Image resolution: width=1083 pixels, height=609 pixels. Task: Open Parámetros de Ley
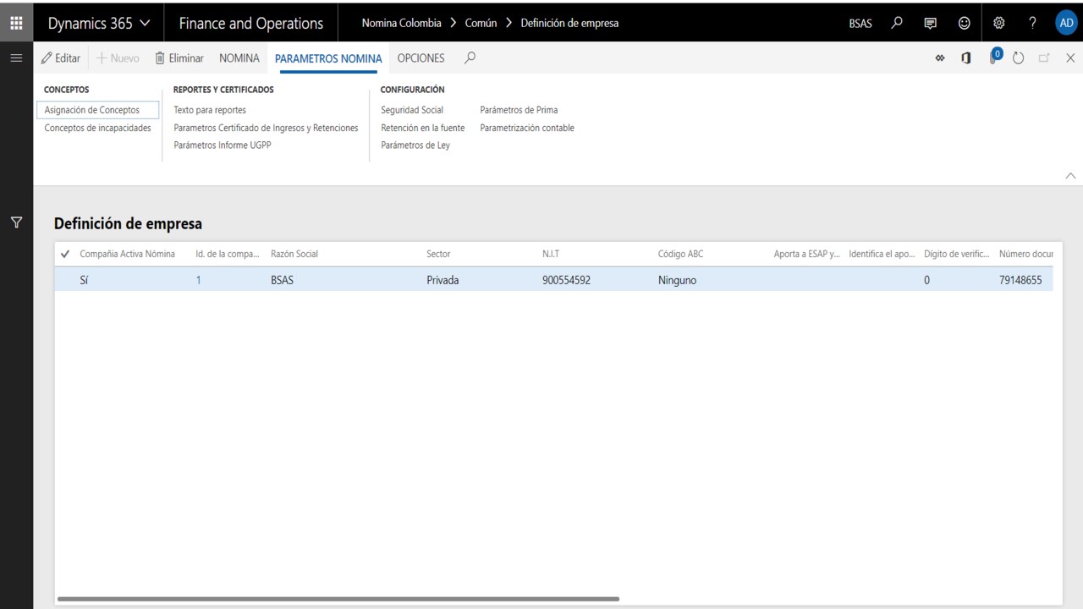coord(415,145)
